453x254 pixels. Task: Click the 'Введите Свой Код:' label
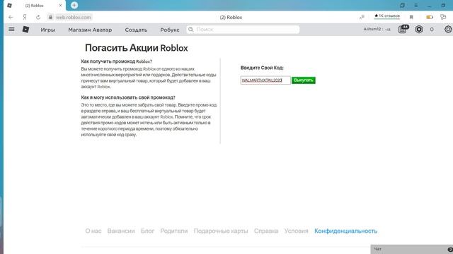tap(262, 68)
